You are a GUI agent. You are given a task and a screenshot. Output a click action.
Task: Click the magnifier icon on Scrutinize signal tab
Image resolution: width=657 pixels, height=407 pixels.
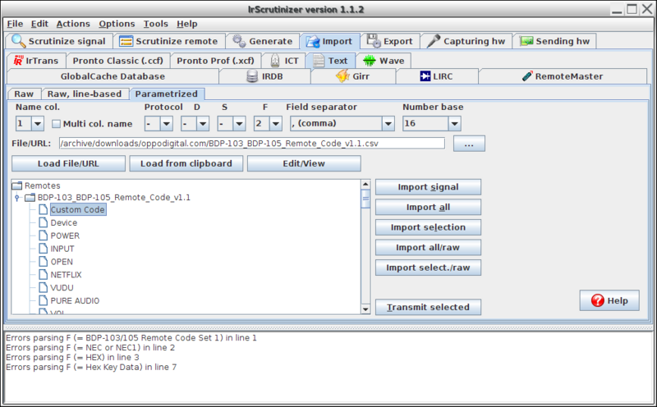pos(18,40)
